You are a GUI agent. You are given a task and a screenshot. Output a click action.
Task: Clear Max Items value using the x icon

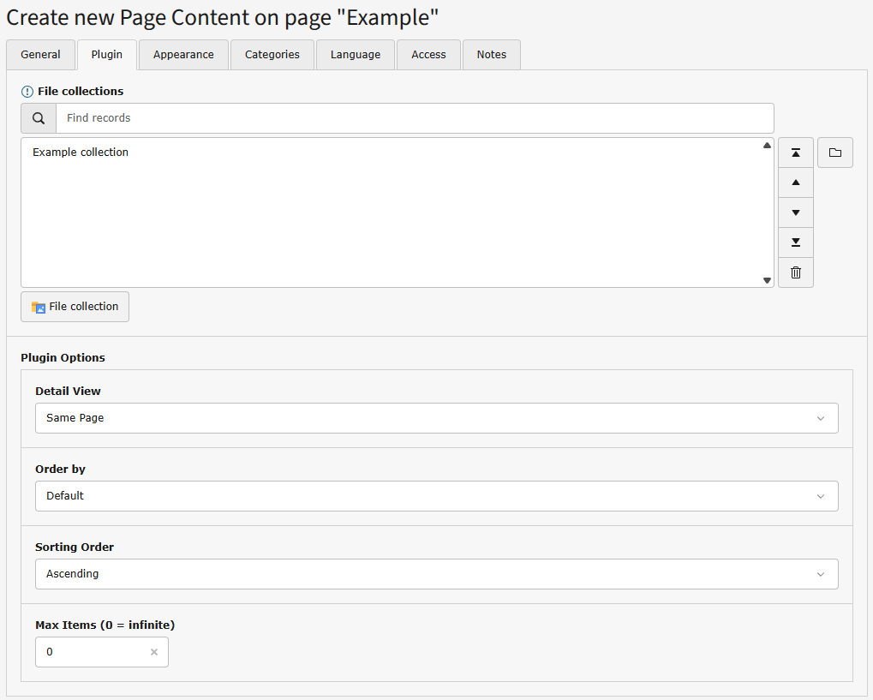tap(153, 652)
